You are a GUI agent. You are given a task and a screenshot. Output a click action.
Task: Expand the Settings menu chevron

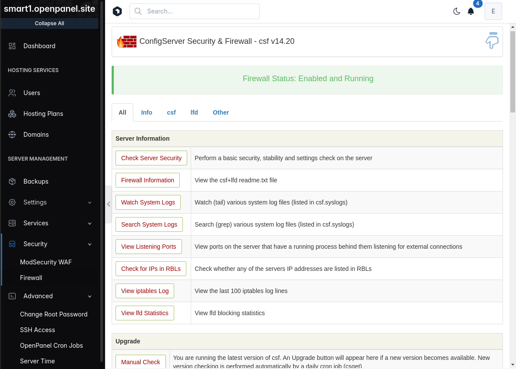[90, 203]
